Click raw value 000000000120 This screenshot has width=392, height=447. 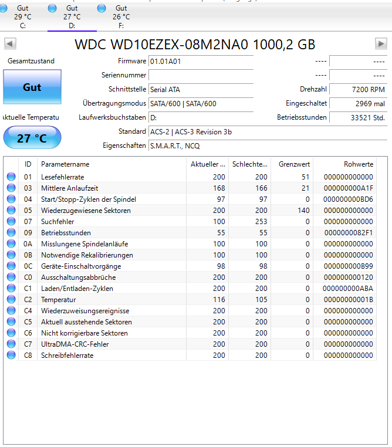(x=348, y=277)
